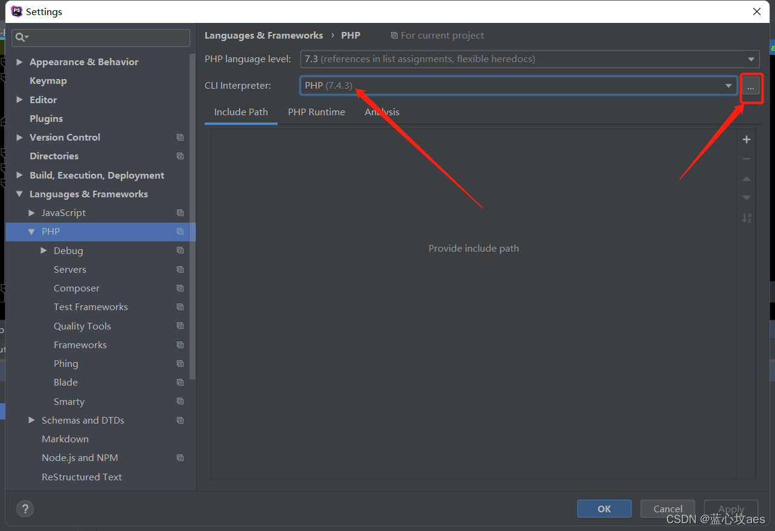This screenshot has width=775, height=531.
Task: Click the project-level icon beside Version Control
Action: (x=180, y=138)
